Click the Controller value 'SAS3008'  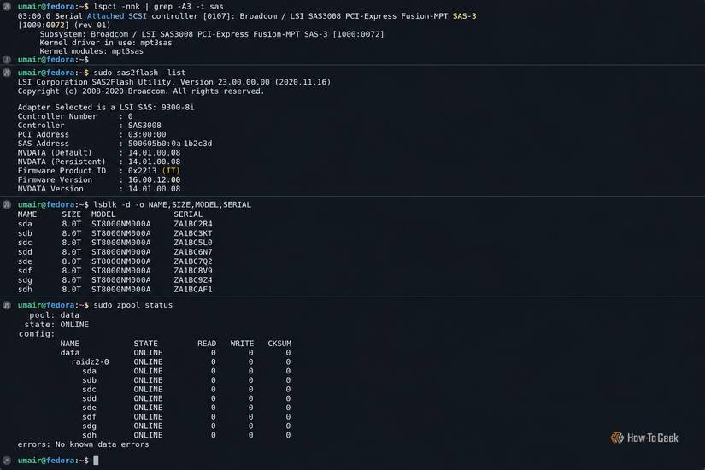point(144,126)
